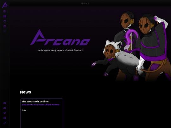Open the Instagram icon in the sidebar

5,118
